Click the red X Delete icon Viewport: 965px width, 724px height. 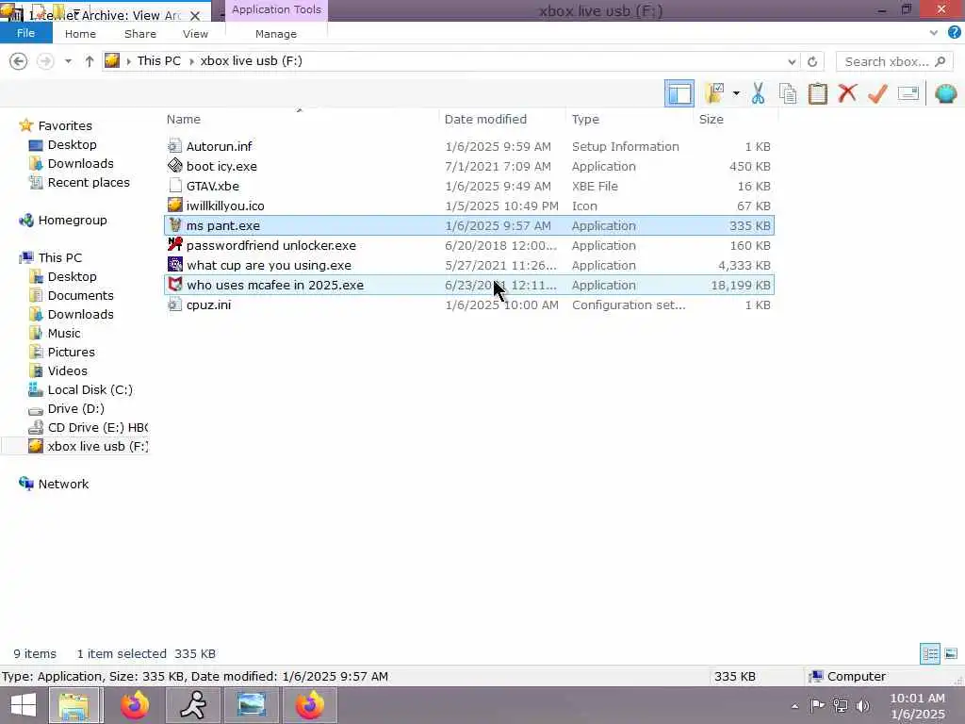pos(847,93)
